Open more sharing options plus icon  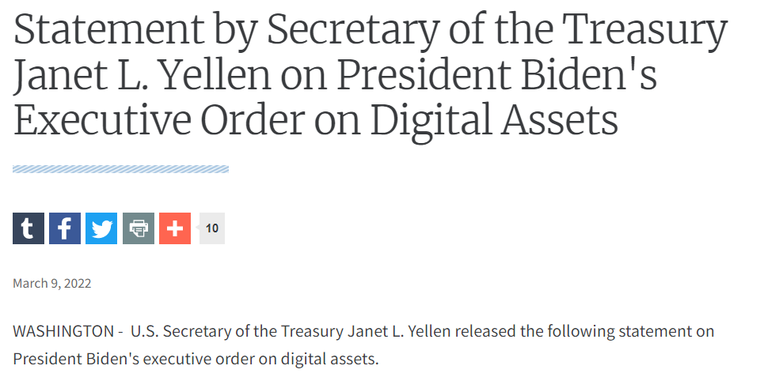pyautogui.click(x=175, y=228)
